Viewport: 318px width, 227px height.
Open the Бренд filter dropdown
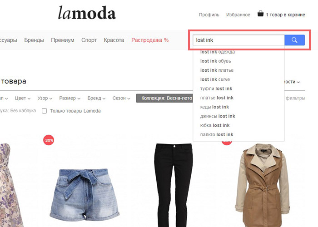[x=96, y=98]
